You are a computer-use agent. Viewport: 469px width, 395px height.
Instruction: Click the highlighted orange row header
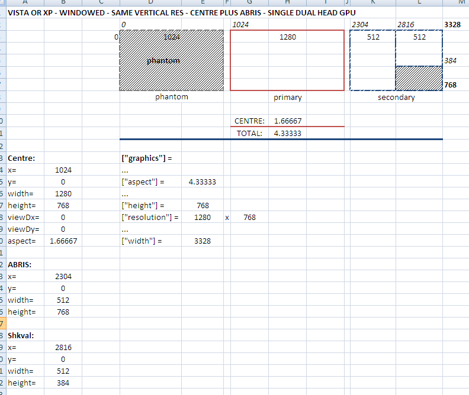pos(3,323)
